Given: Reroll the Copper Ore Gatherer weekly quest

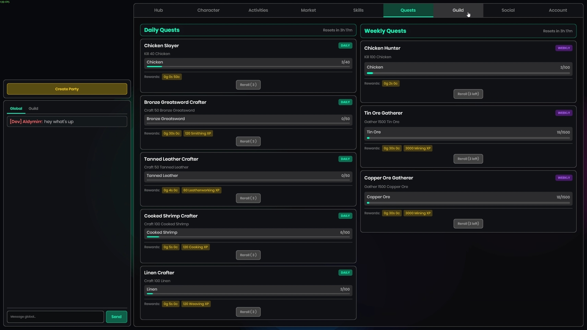Looking at the screenshot, I should (468, 223).
